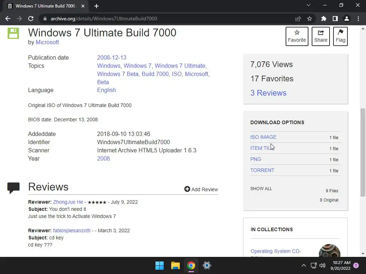Download the TORRENT file
366x274 pixels.
point(262,170)
